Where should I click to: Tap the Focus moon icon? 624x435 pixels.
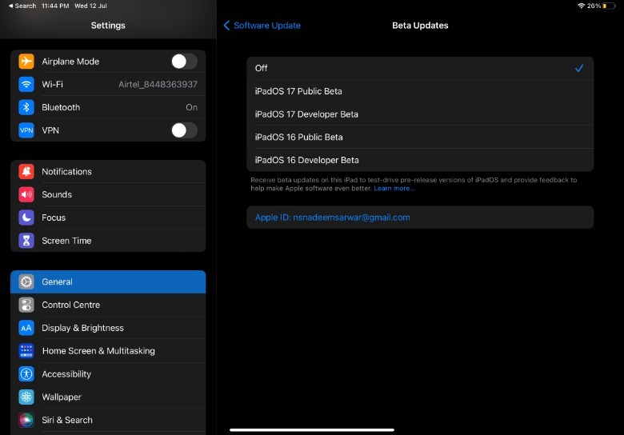pos(26,217)
